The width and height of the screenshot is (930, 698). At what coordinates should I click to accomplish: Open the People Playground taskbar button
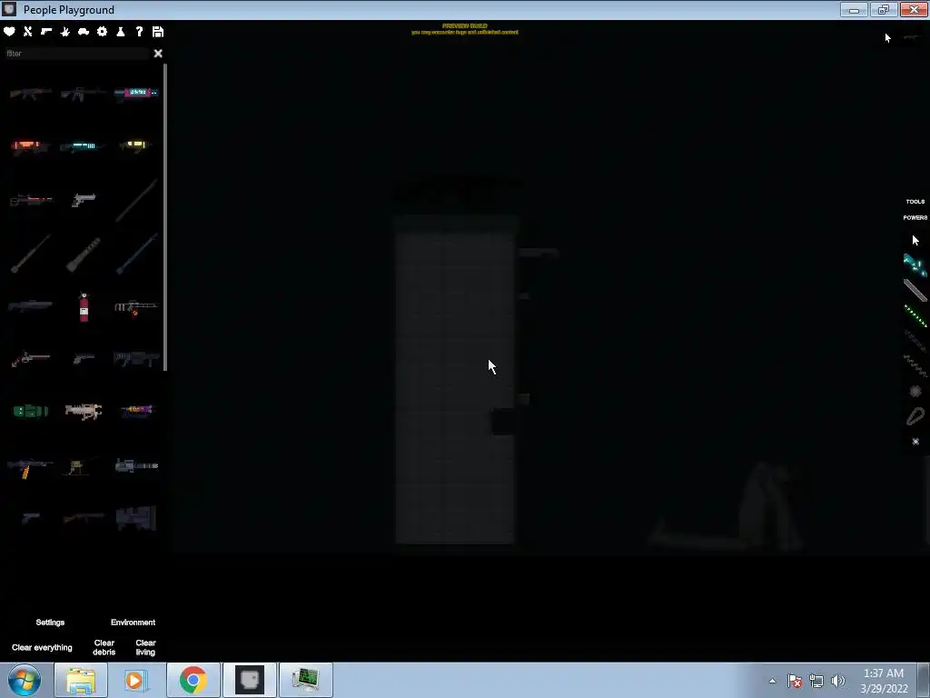(249, 680)
